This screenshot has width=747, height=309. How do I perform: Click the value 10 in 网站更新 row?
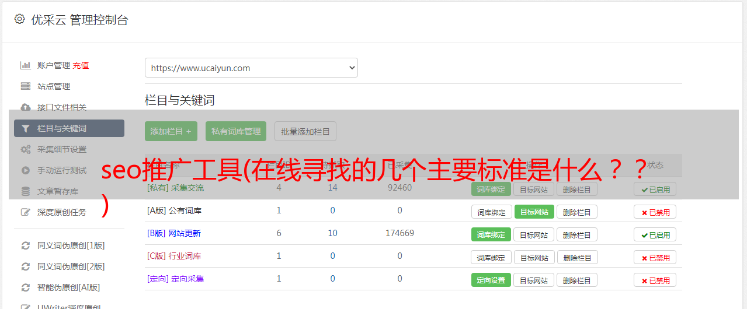[x=332, y=233]
